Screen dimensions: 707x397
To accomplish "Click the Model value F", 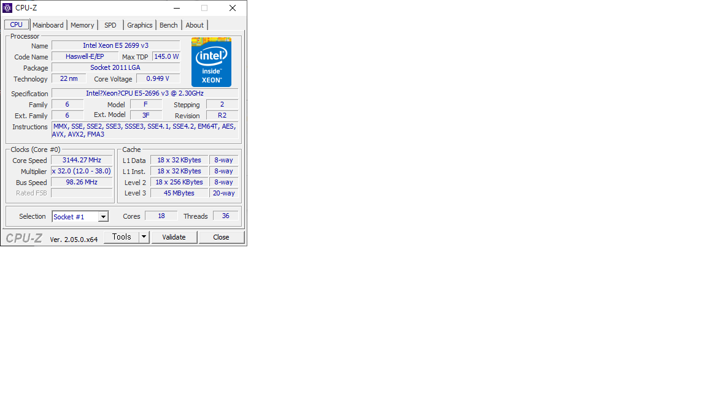I will [145, 104].
